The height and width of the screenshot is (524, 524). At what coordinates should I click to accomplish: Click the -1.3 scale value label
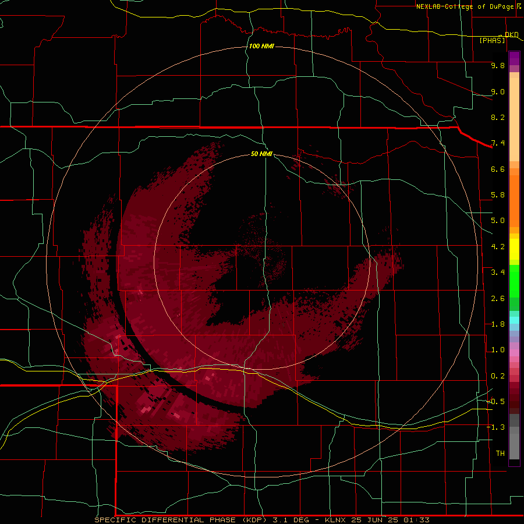pyautogui.click(x=495, y=427)
